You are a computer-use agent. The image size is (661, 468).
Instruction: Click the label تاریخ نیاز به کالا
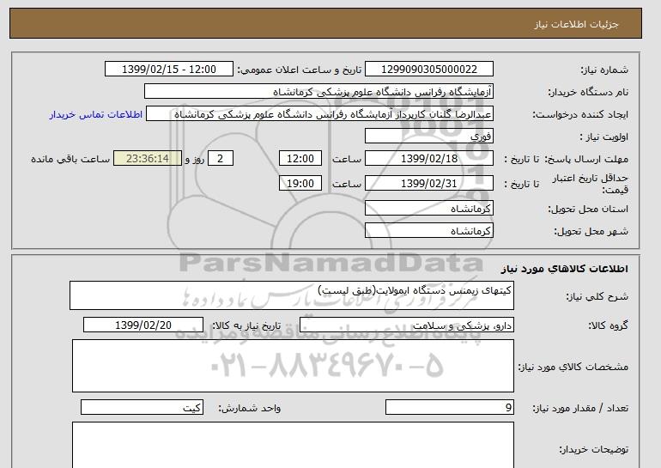[x=246, y=325]
